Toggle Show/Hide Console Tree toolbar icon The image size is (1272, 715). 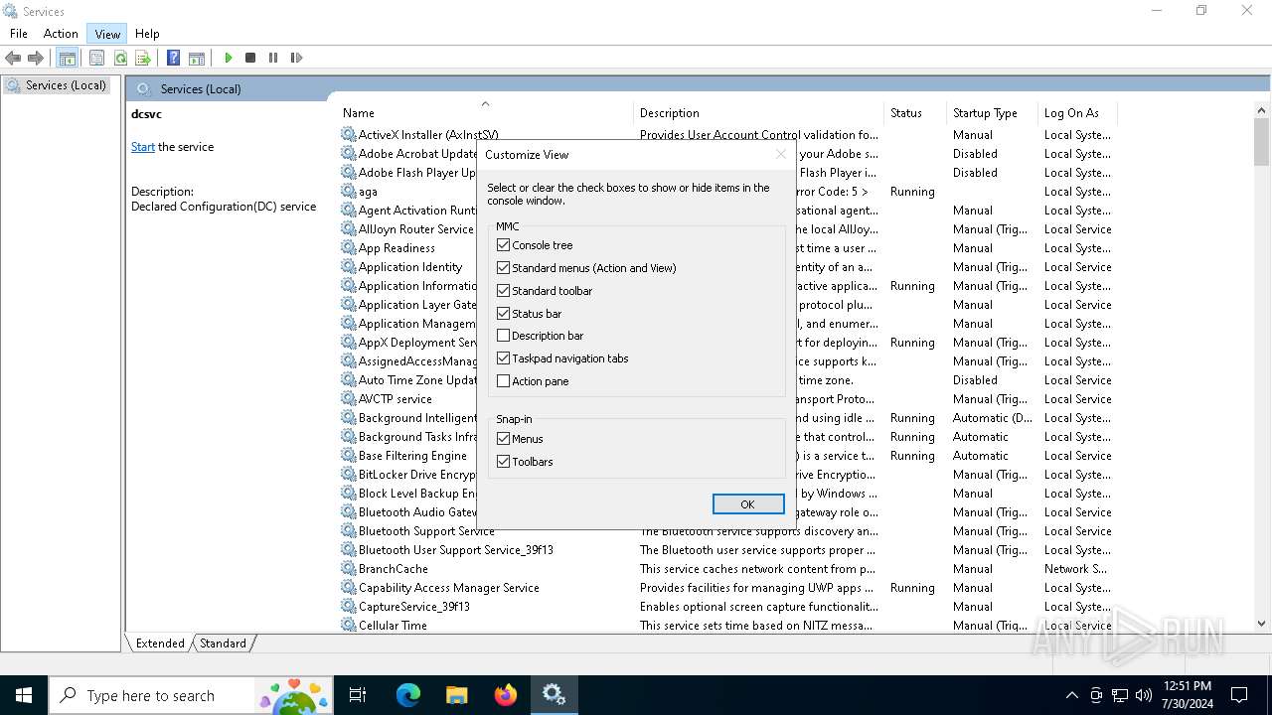coord(67,58)
